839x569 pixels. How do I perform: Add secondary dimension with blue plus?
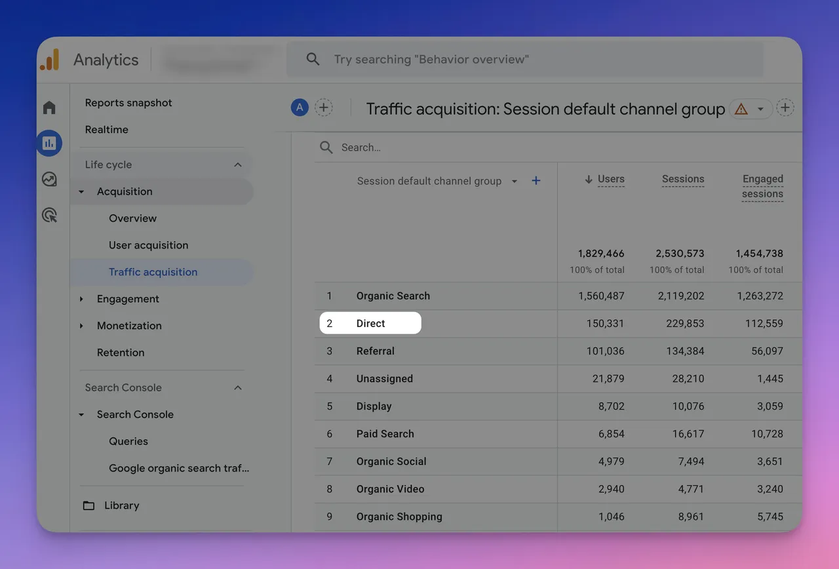pyautogui.click(x=536, y=181)
